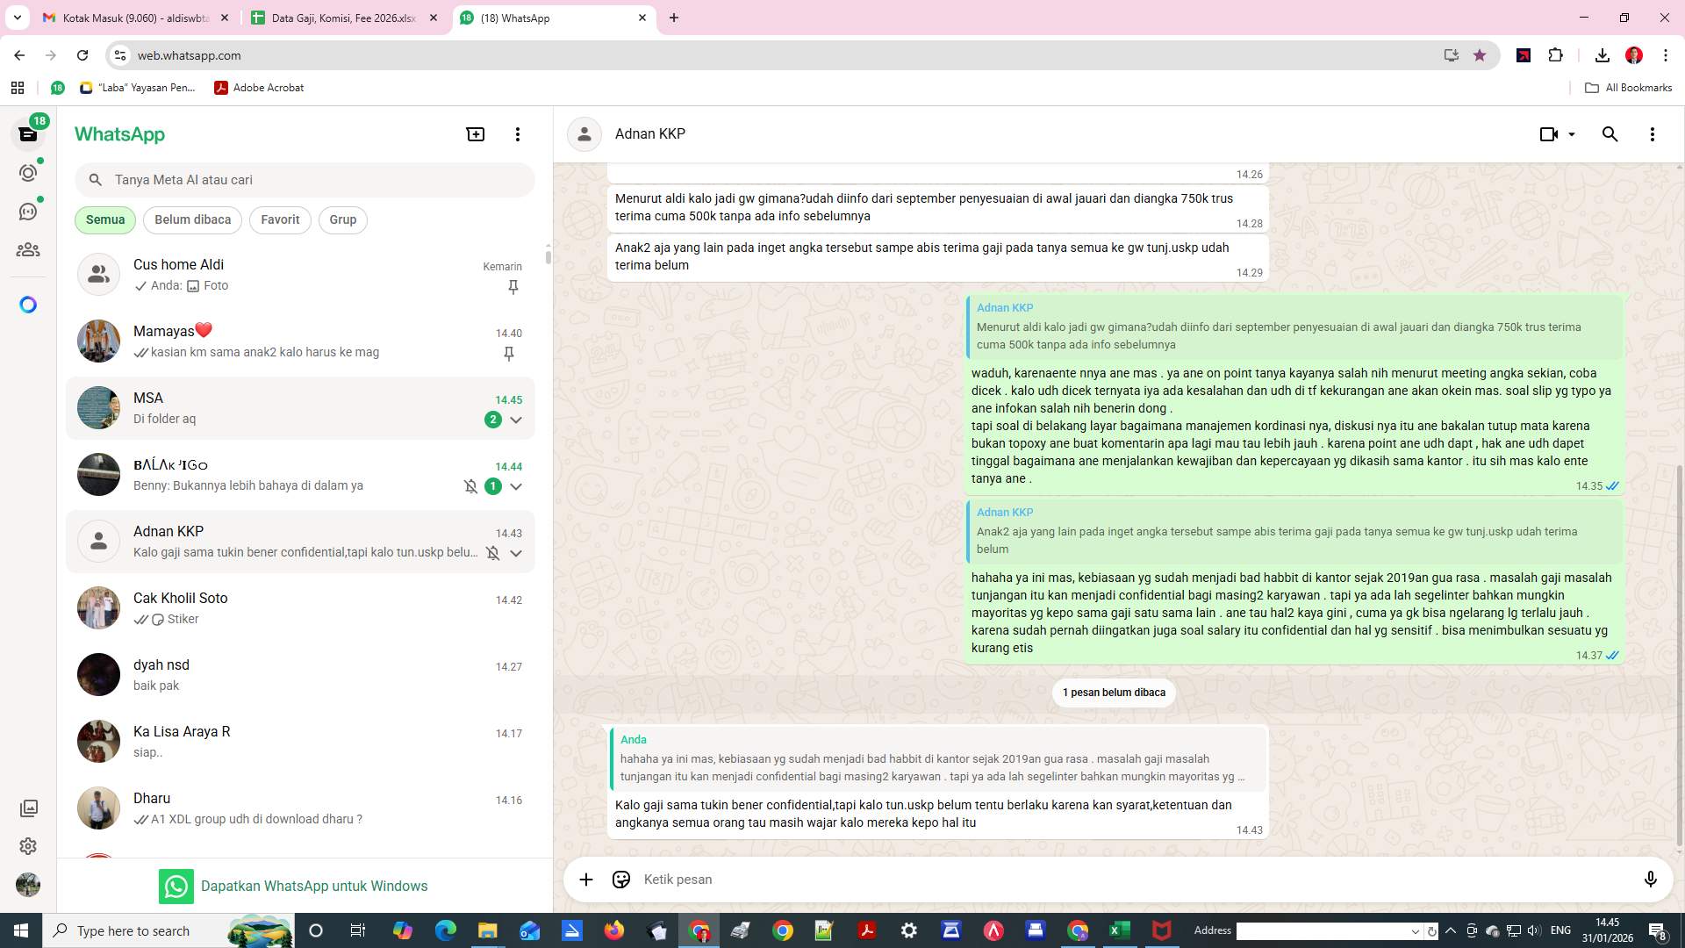This screenshot has height=948, width=1685.
Task: Record a voice message with the microphone icon
Action: tap(1651, 879)
